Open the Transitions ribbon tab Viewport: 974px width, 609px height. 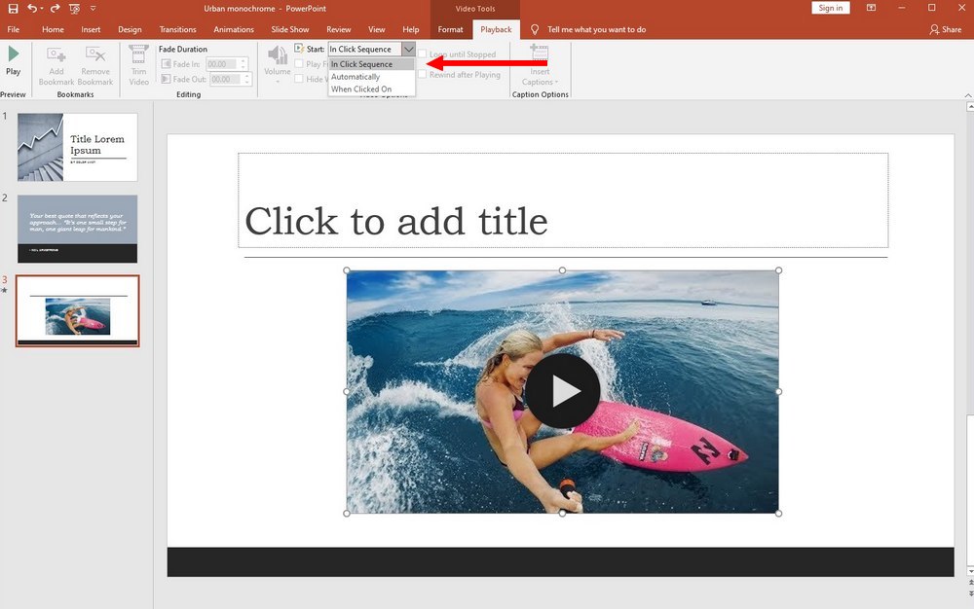pyautogui.click(x=178, y=29)
